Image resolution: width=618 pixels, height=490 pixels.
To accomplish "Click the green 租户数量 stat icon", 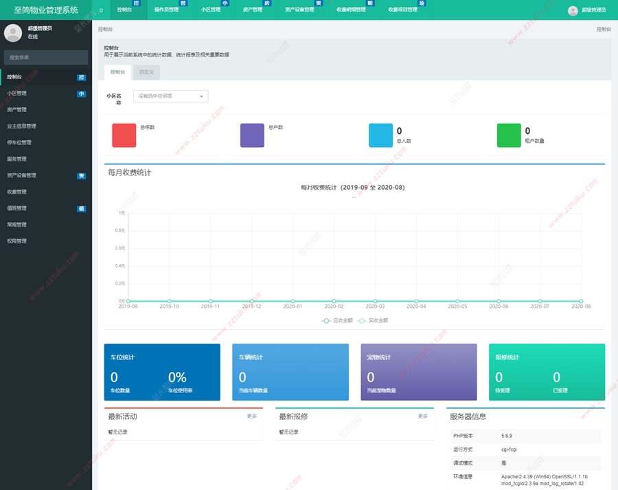I will 509,135.
